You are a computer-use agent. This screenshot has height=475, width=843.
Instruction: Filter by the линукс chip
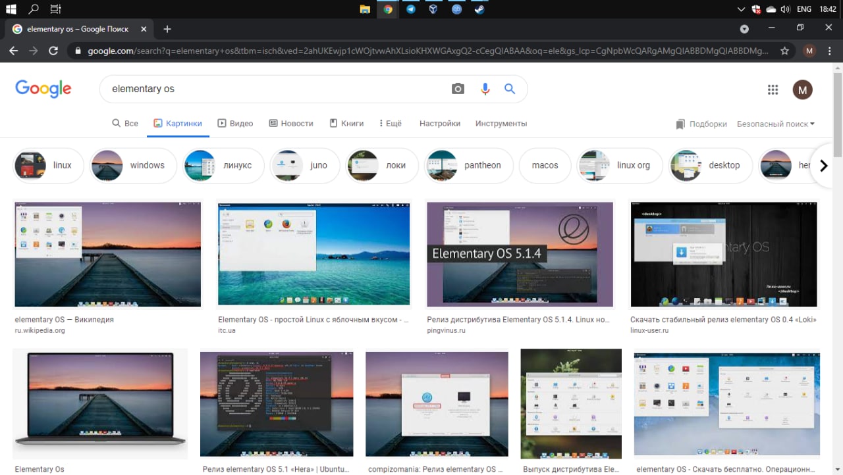[224, 165]
